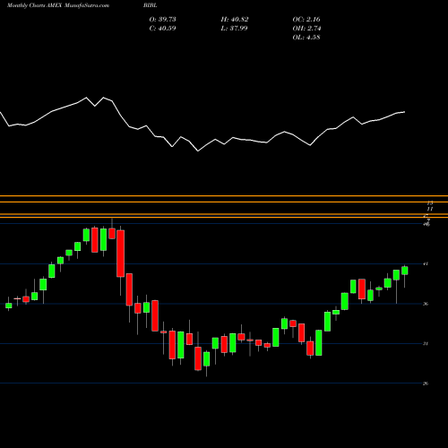
Task: Click the 41 price axis label
Action: pyautogui.click(x=426, y=263)
